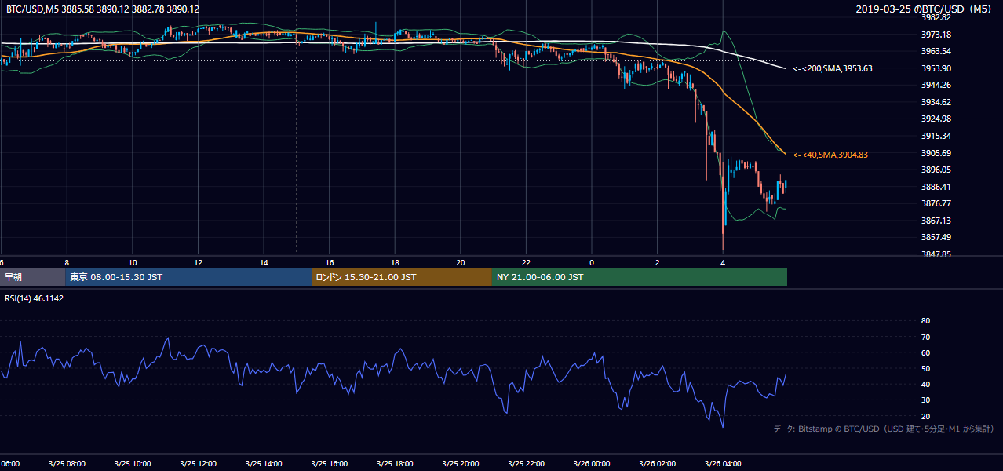Click hour label 2 on price chart time axis
The image size is (1003, 471).
[658, 262]
